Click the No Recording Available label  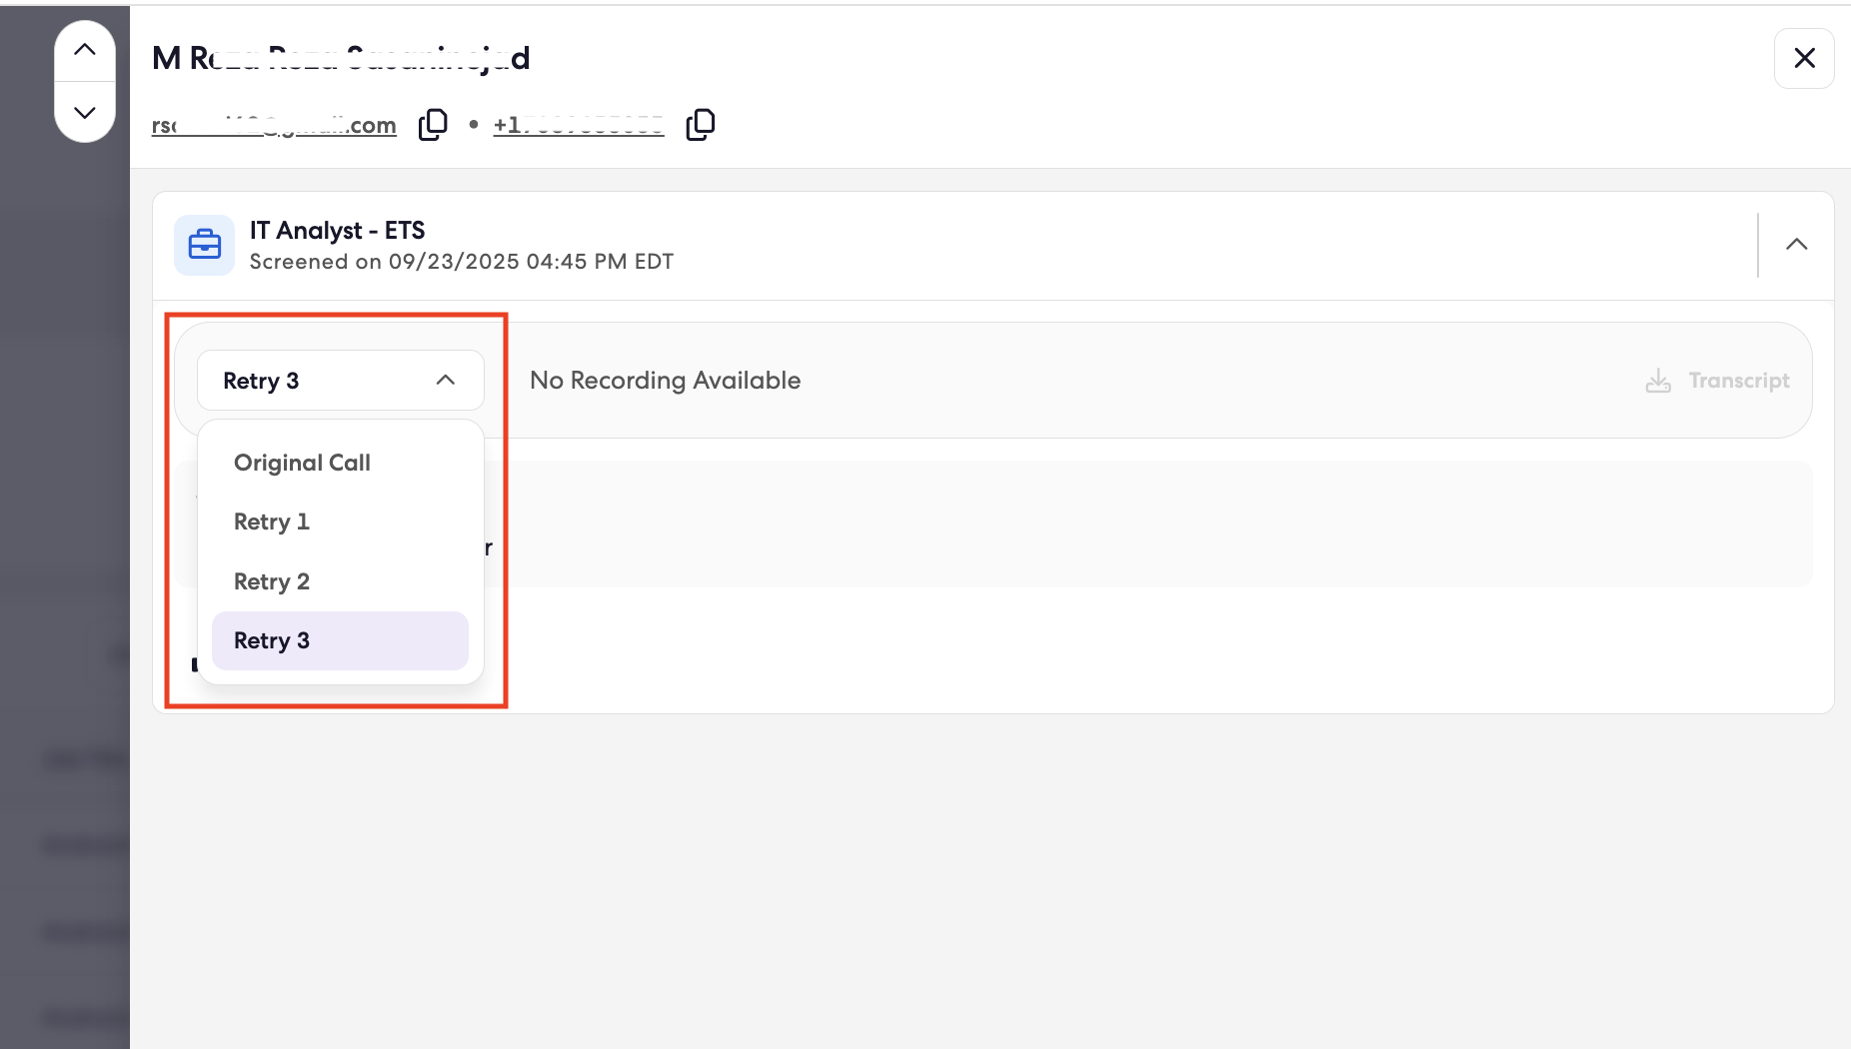tap(666, 381)
